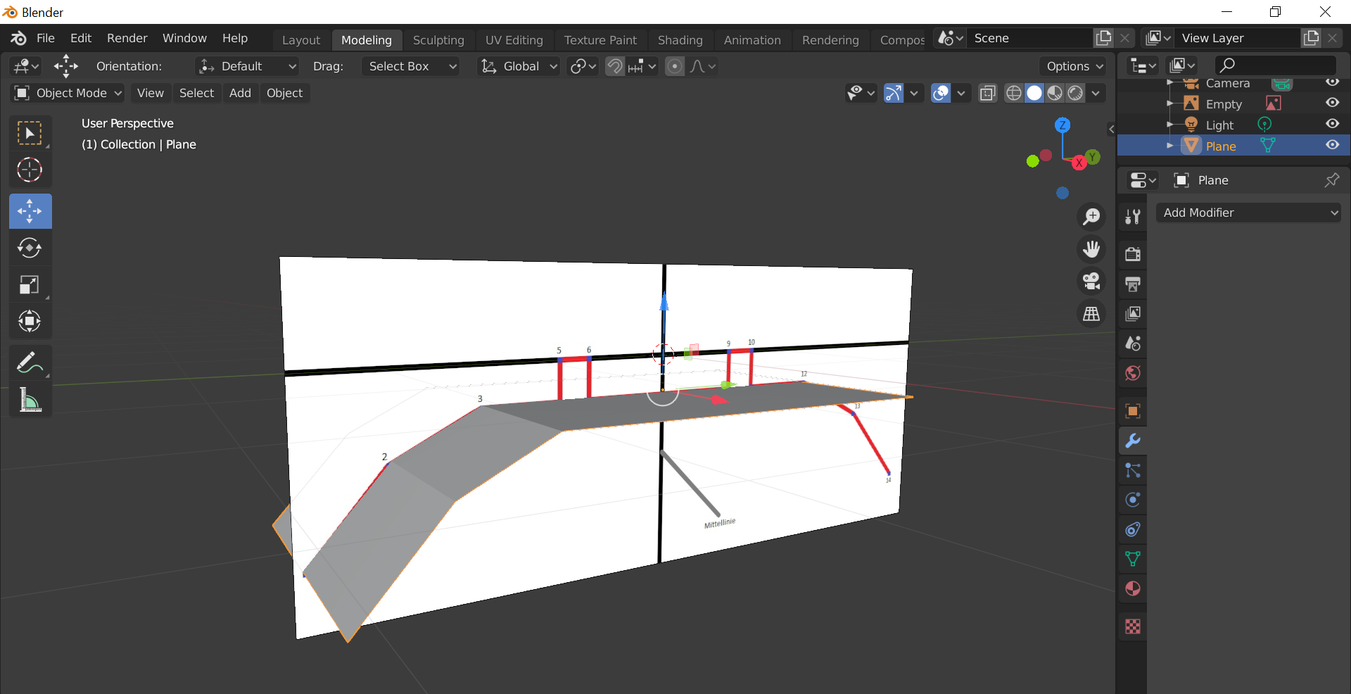Screen dimensions: 1351x694
Task: Choose the 3D Cursor tool
Action: coord(30,170)
